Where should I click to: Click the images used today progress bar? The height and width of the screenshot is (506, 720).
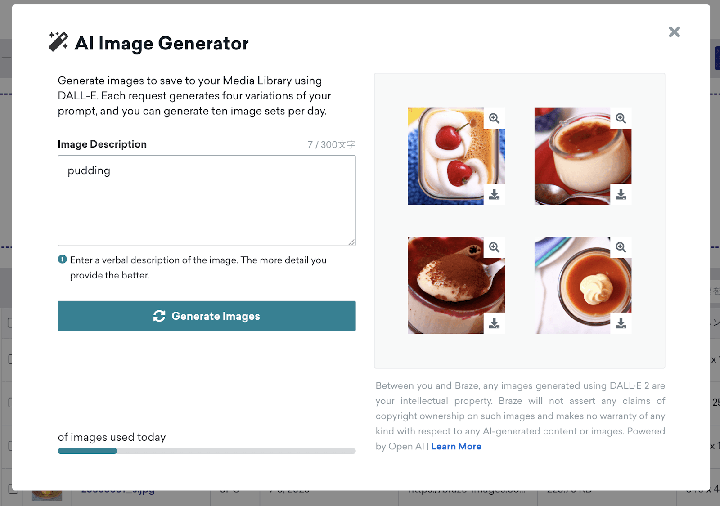point(207,451)
